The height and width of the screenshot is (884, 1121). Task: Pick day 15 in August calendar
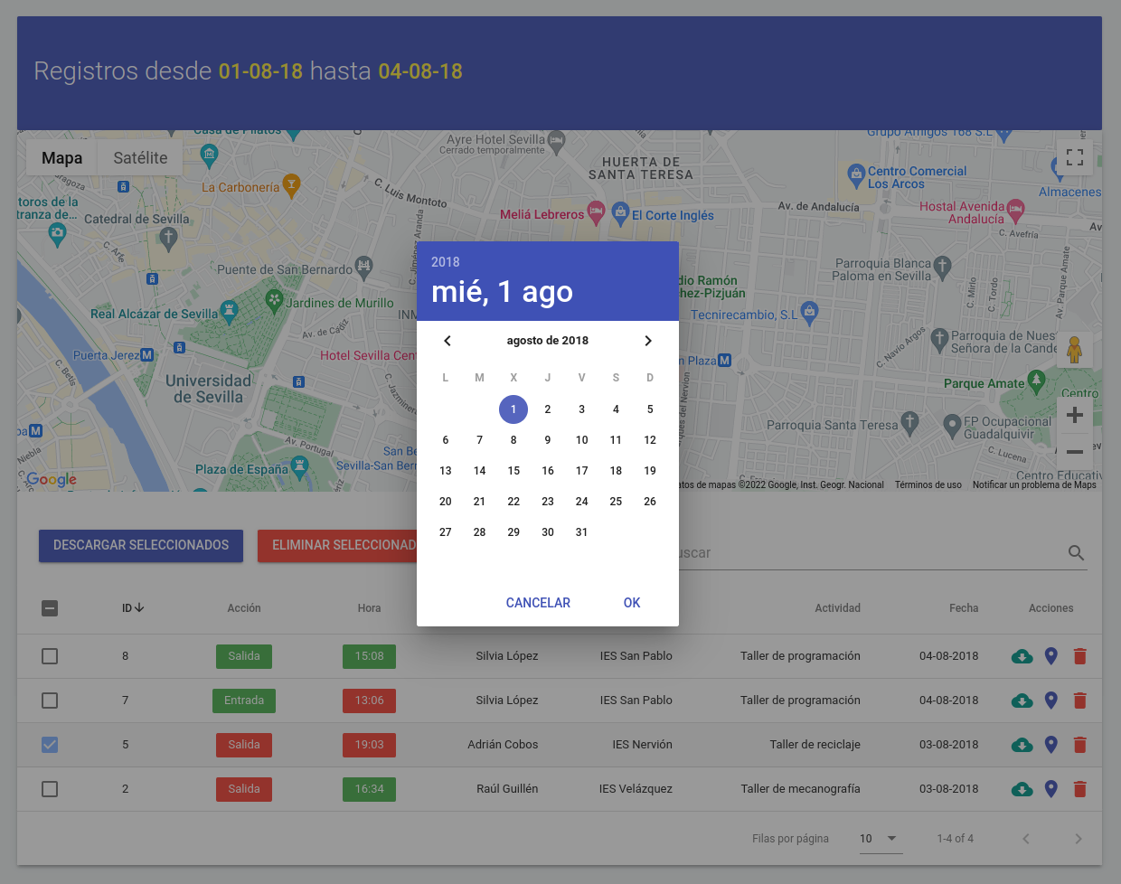[x=513, y=471]
